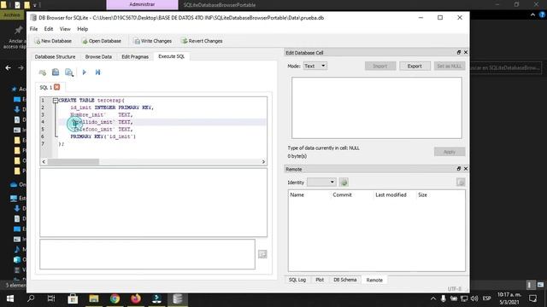547x307 pixels.
Task: Execute current line with step icon
Action: [x=97, y=72]
